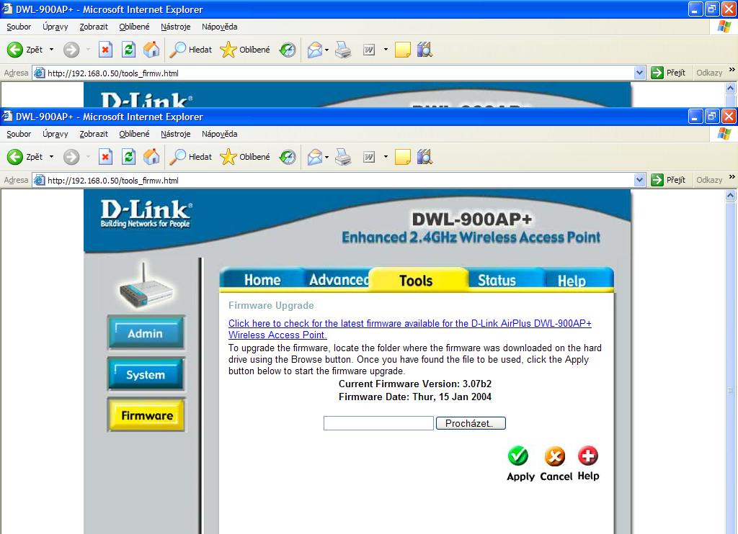Viewport: 738px width, 534px height.
Task: Stop page loading in front window toolbar
Action: [105, 157]
